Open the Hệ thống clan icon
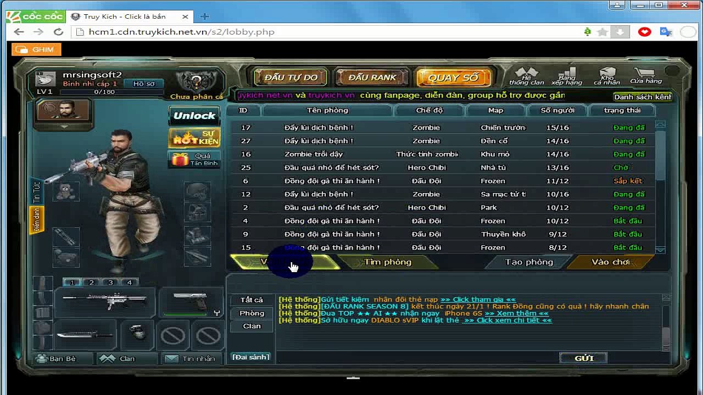Viewport: 703px width, 395px height. pos(527,76)
